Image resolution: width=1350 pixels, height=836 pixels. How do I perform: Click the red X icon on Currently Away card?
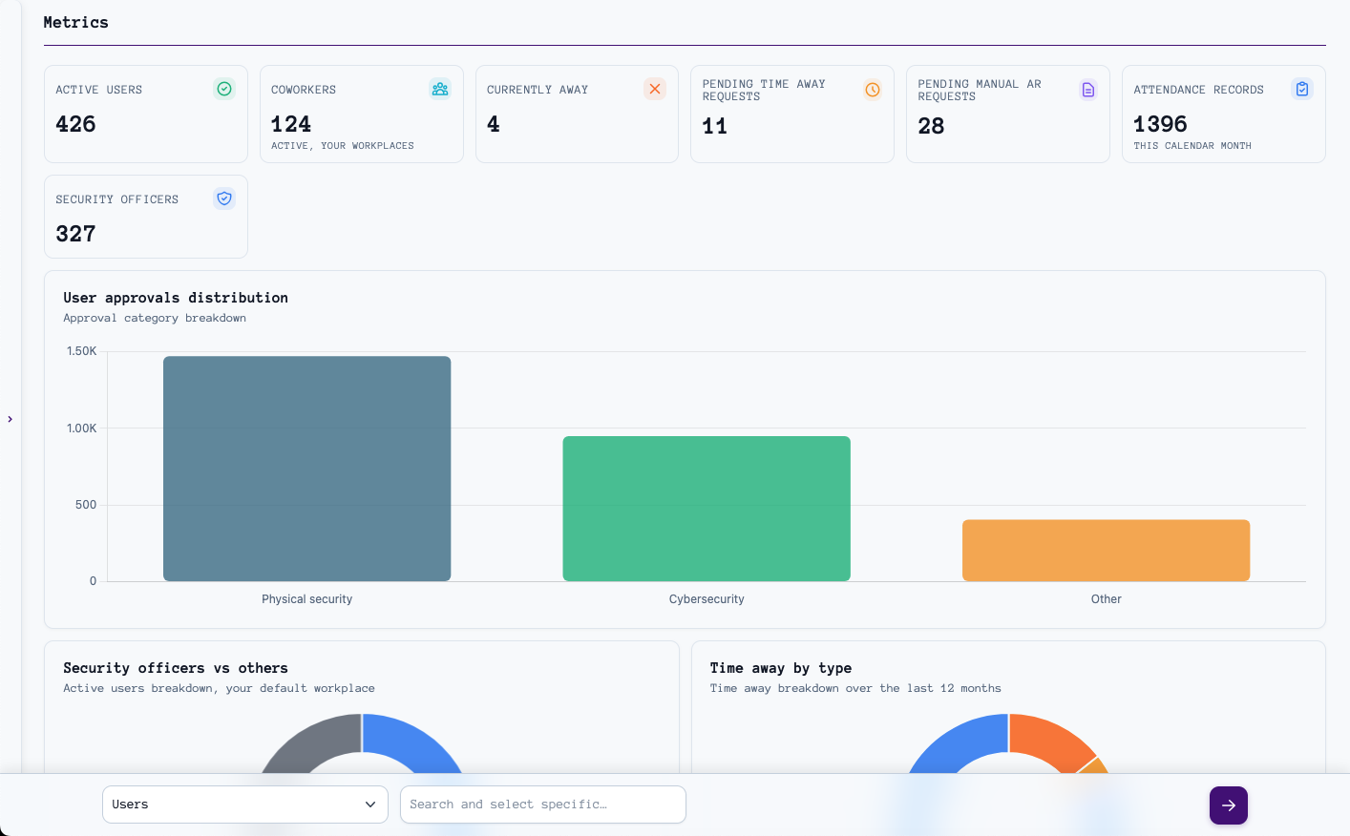(655, 88)
